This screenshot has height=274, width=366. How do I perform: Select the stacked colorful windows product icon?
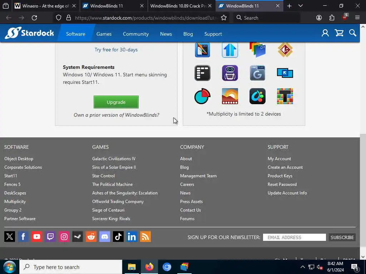point(257,50)
